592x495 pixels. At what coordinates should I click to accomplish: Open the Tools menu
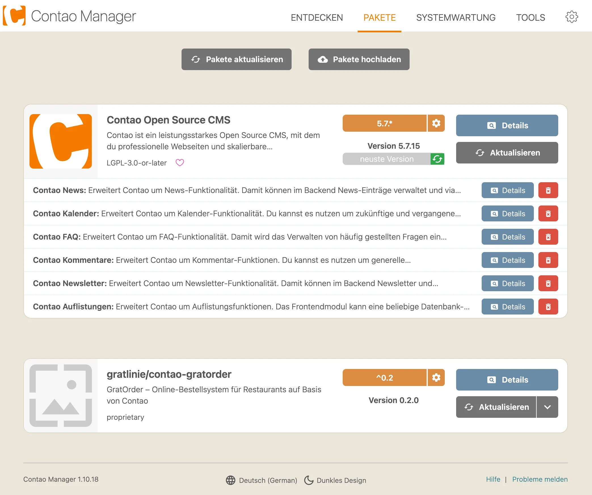[530, 18]
